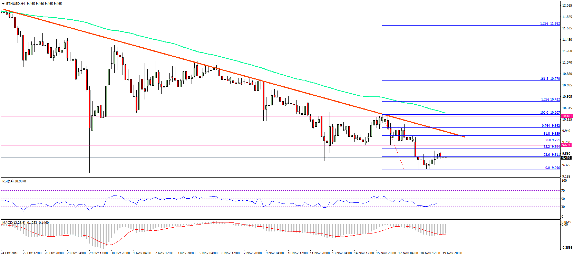Click the 18 Nov 12:00 time label
The image size is (574, 257).
coord(430,253)
